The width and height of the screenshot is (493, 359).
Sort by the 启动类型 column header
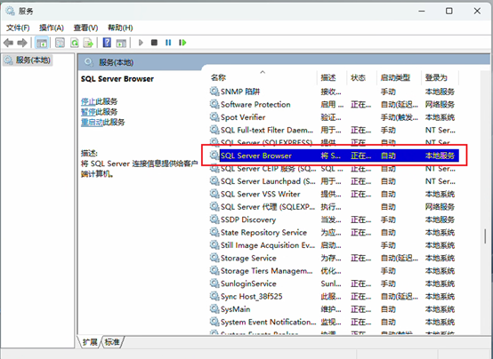pyautogui.click(x=395, y=77)
